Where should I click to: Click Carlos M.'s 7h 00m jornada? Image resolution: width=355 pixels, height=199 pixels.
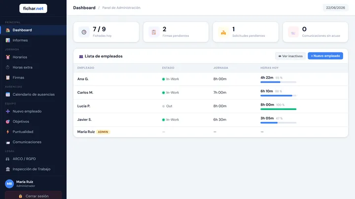point(220,92)
